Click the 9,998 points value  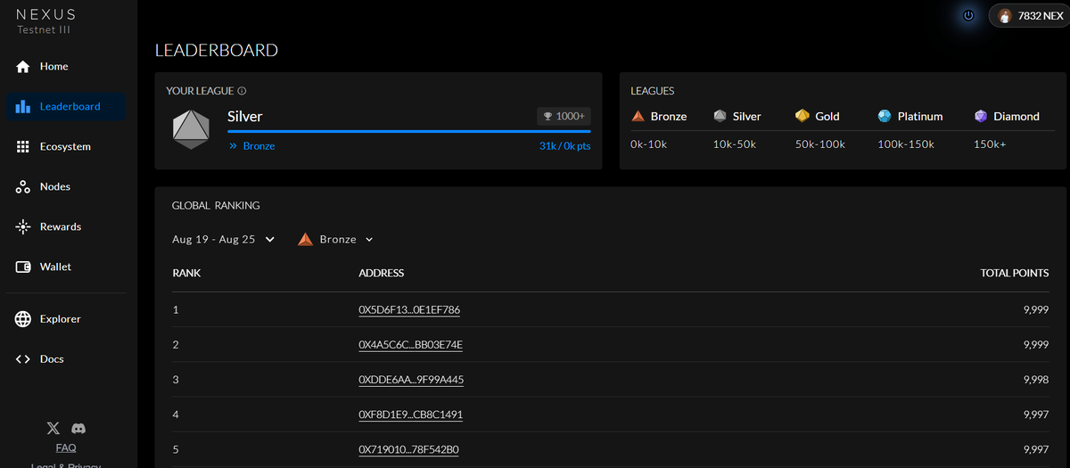pos(1036,380)
